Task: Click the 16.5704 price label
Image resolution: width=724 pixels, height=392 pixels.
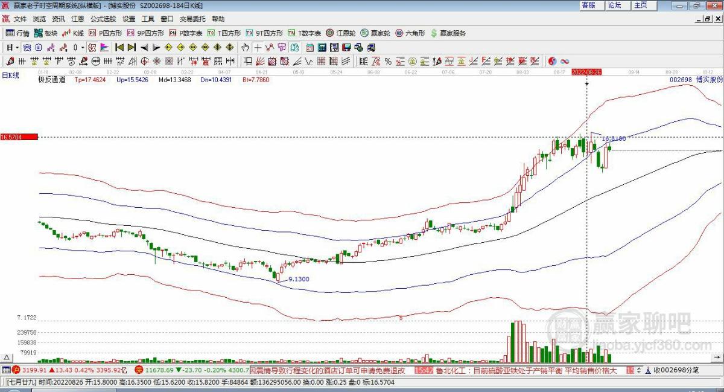Action: pos(19,137)
